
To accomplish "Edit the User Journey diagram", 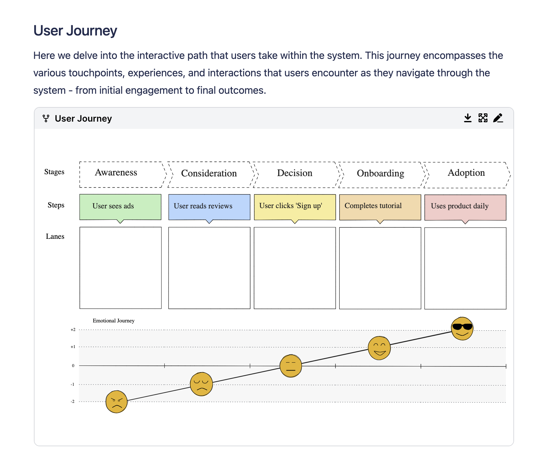I will (x=498, y=118).
